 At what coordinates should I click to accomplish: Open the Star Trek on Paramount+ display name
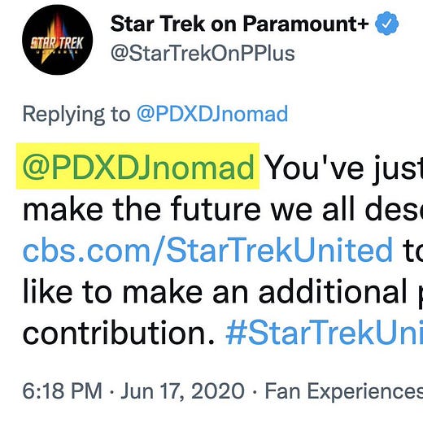[240, 24]
